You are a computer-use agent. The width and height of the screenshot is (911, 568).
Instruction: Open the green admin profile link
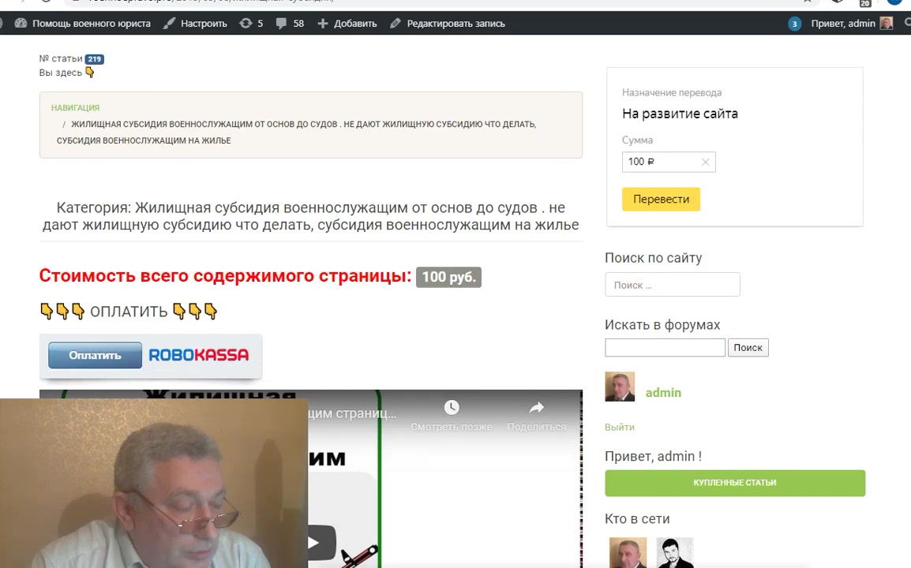tap(663, 393)
